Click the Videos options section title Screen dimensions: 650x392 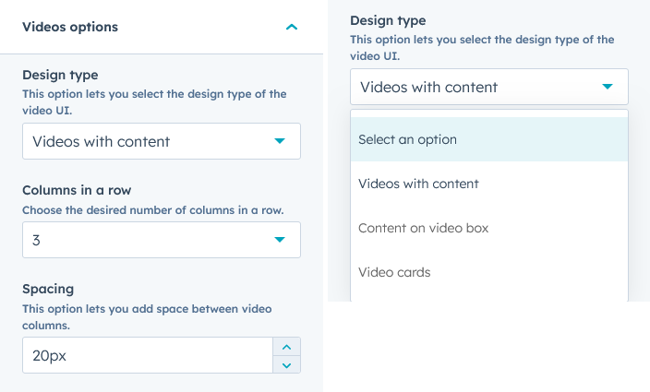[70, 27]
